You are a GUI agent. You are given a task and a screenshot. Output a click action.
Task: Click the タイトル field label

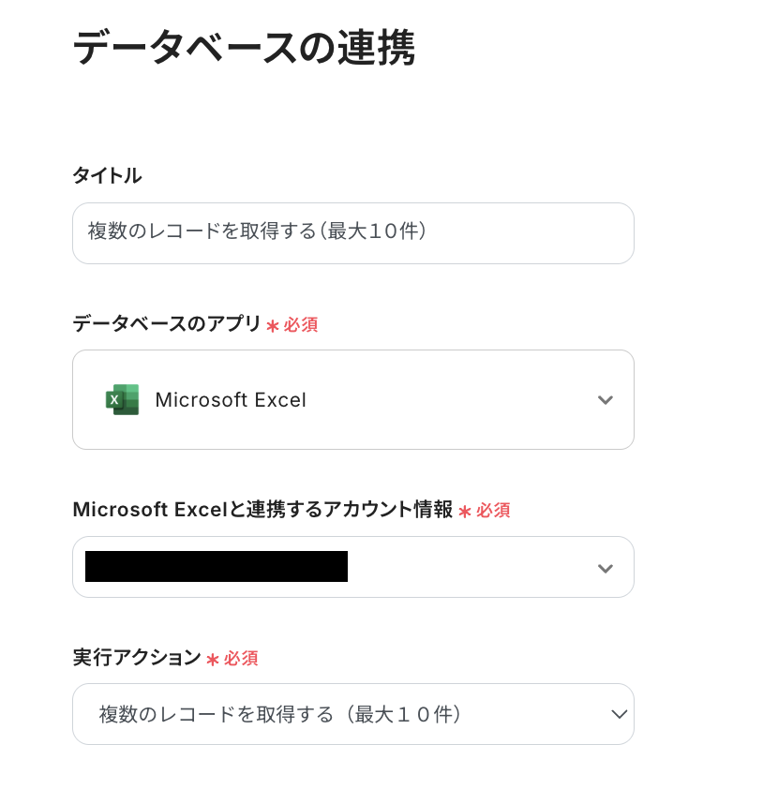click(x=107, y=175)
